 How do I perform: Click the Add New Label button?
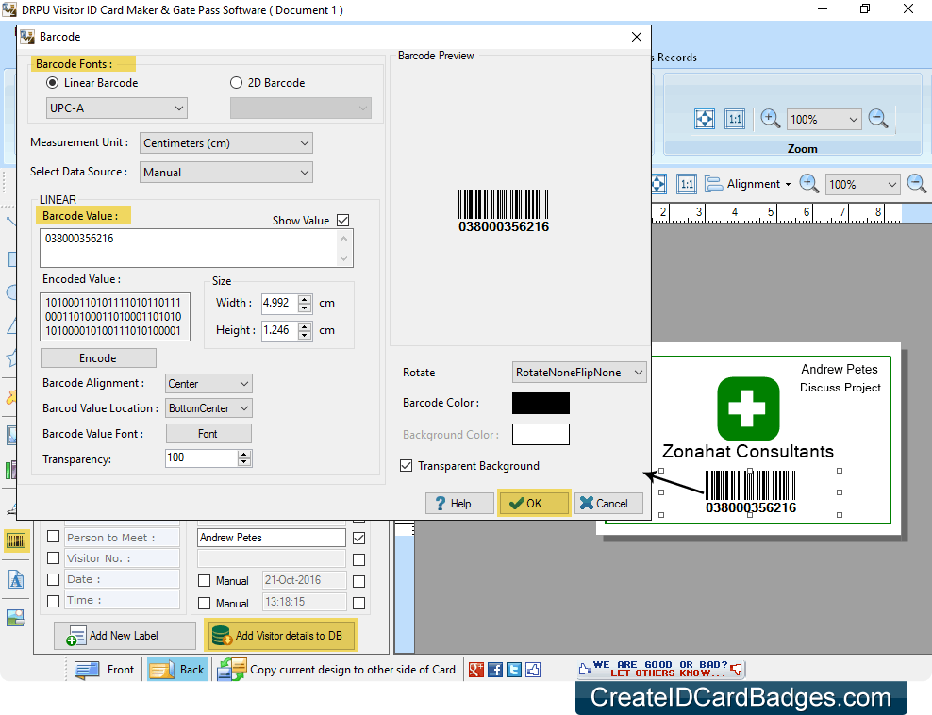pos(125,636)
